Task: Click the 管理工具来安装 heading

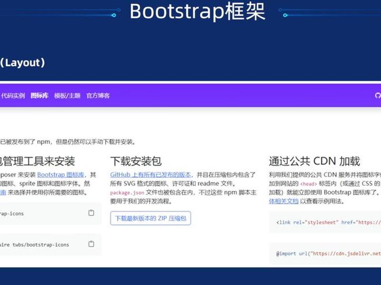Action: click(x=38, y=161)
